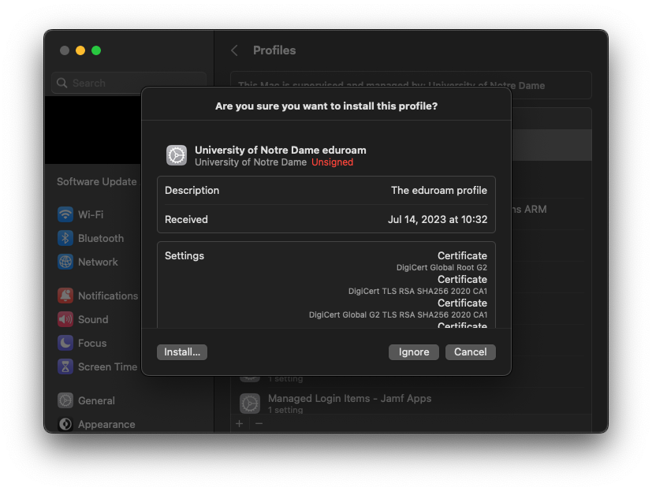Open General settings gear icon
Screen dimensions: 652x491
pos(65,400)
